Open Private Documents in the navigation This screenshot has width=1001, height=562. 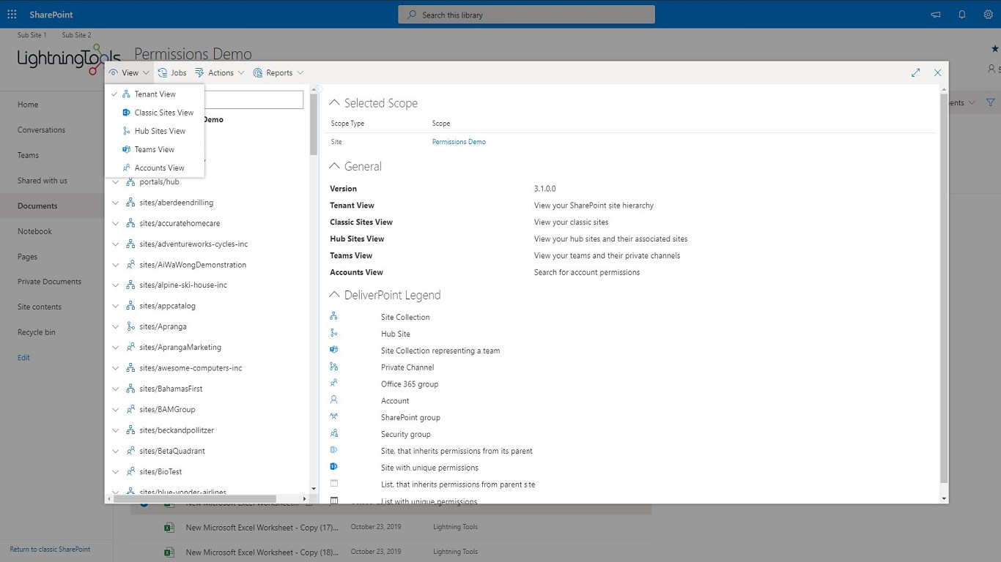(x=50, y=282)
